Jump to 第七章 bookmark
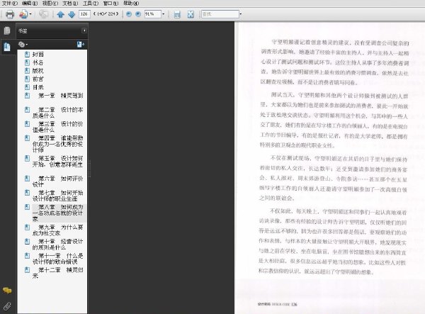Screen dimensions: 425x314 [x=58, y=196]
